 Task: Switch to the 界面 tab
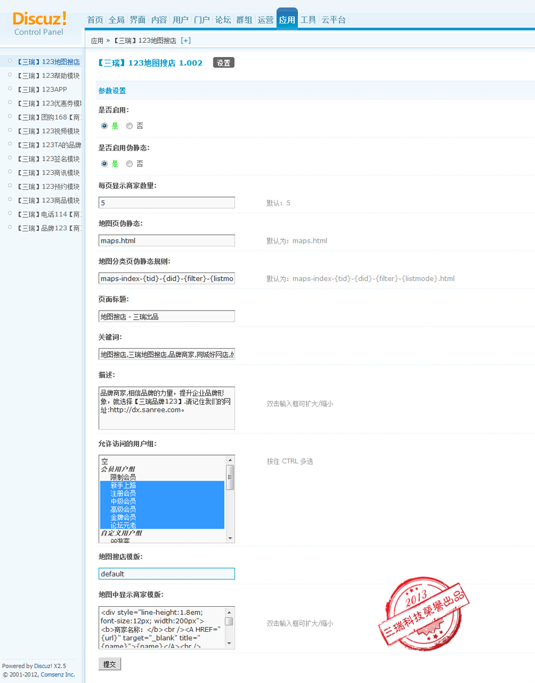point(137,20)
